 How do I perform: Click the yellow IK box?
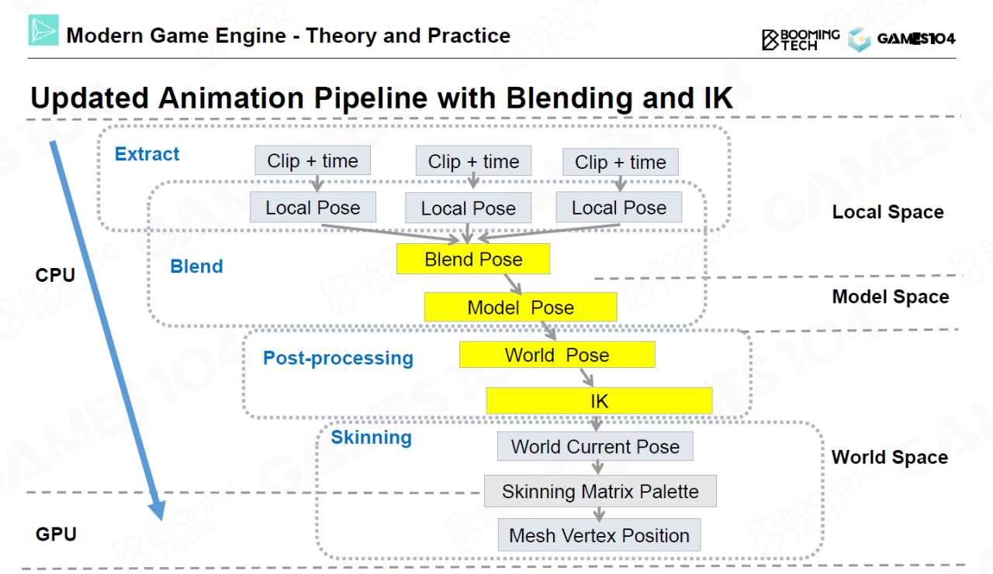599,401
